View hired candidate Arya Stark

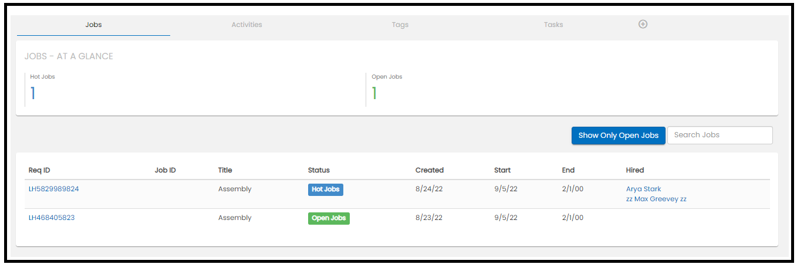[643, 189]
